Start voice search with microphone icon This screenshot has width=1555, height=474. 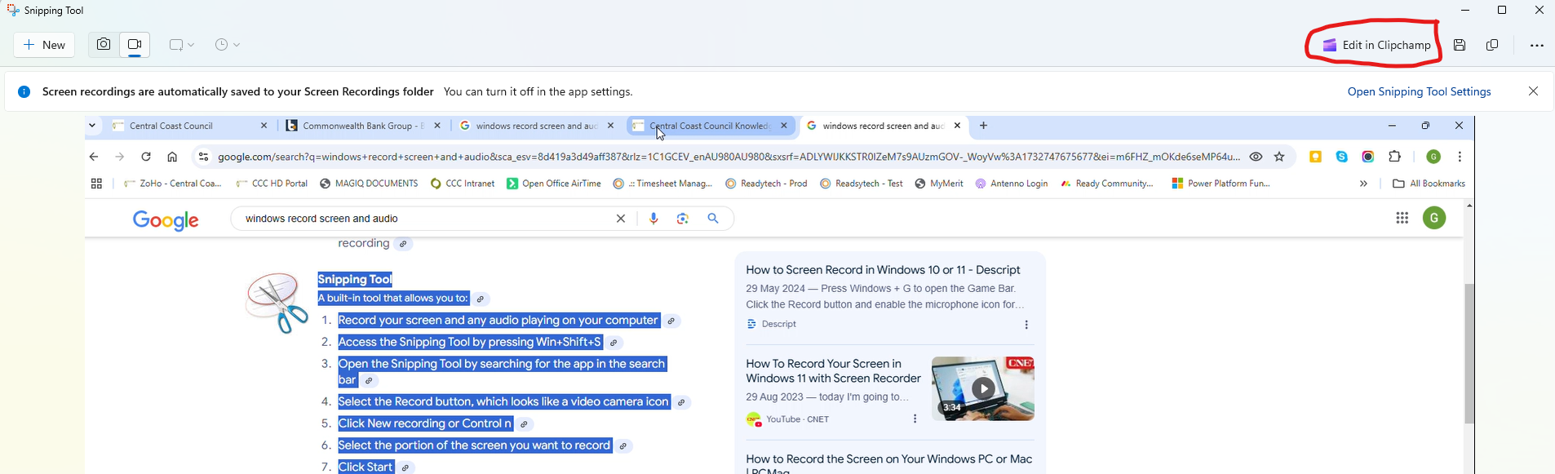coord(653,219)
